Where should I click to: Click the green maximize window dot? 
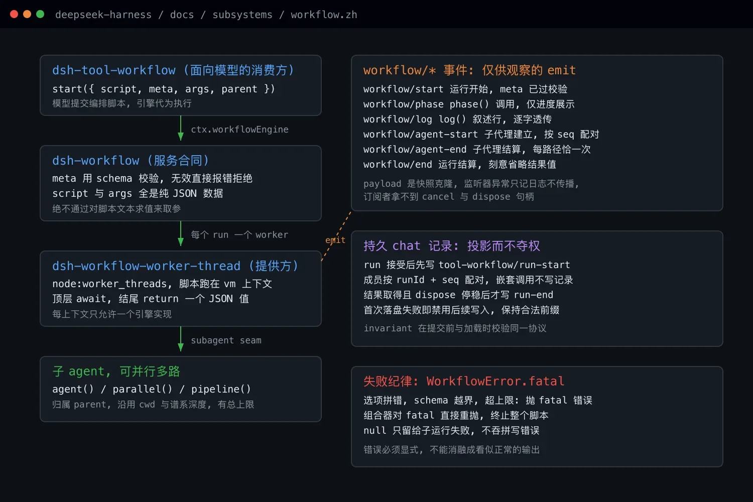[40, 14]
